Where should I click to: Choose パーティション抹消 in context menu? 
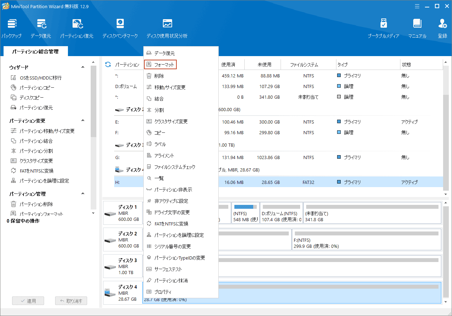181,280
